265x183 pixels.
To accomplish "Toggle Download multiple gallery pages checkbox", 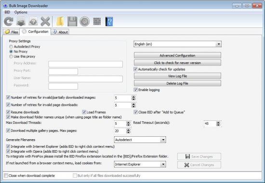I will [8, 131].
